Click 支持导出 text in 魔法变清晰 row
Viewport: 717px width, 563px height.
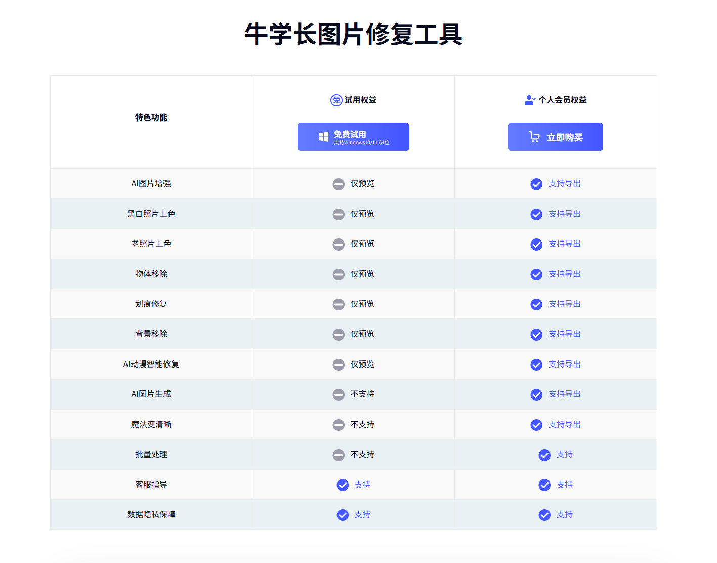click(564, 424)
